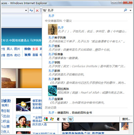Click the Confucius portrait thumbnail
The width and height of the screenshot is (134, 135).
click(x=53, y=29)
